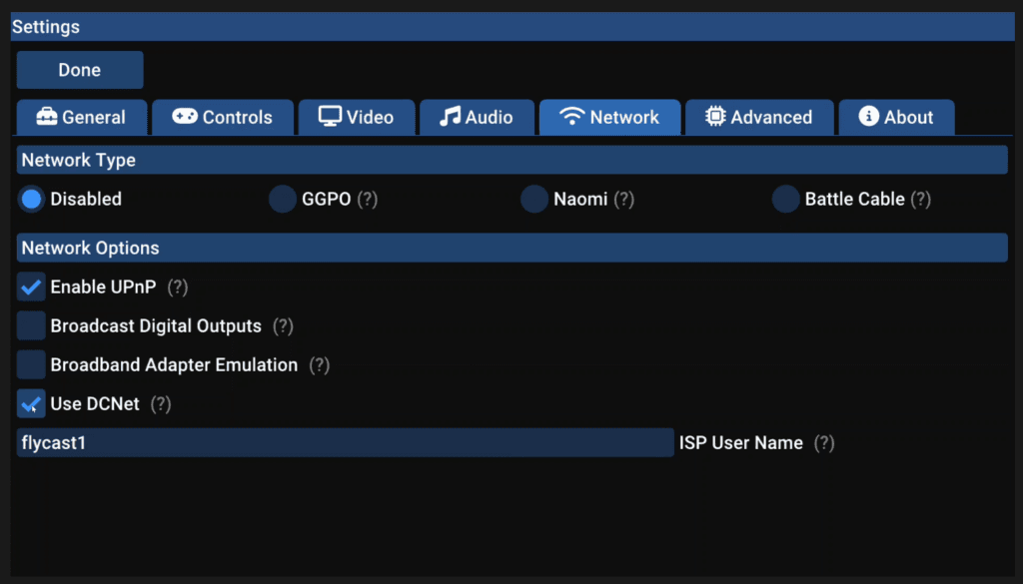Click the ISP User Name text field
This screenshot has width=1023, height=584.
[x=345, y=443]
